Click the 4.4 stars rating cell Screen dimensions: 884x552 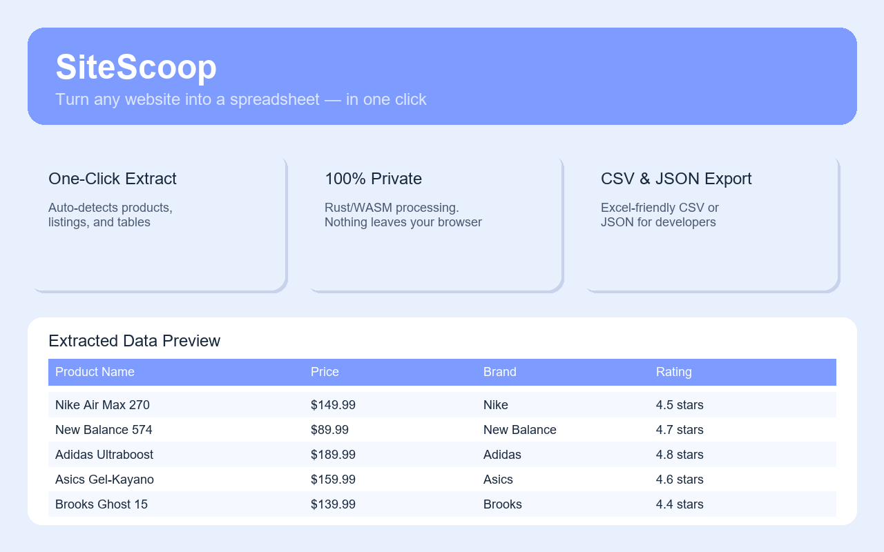coord(680,504)
